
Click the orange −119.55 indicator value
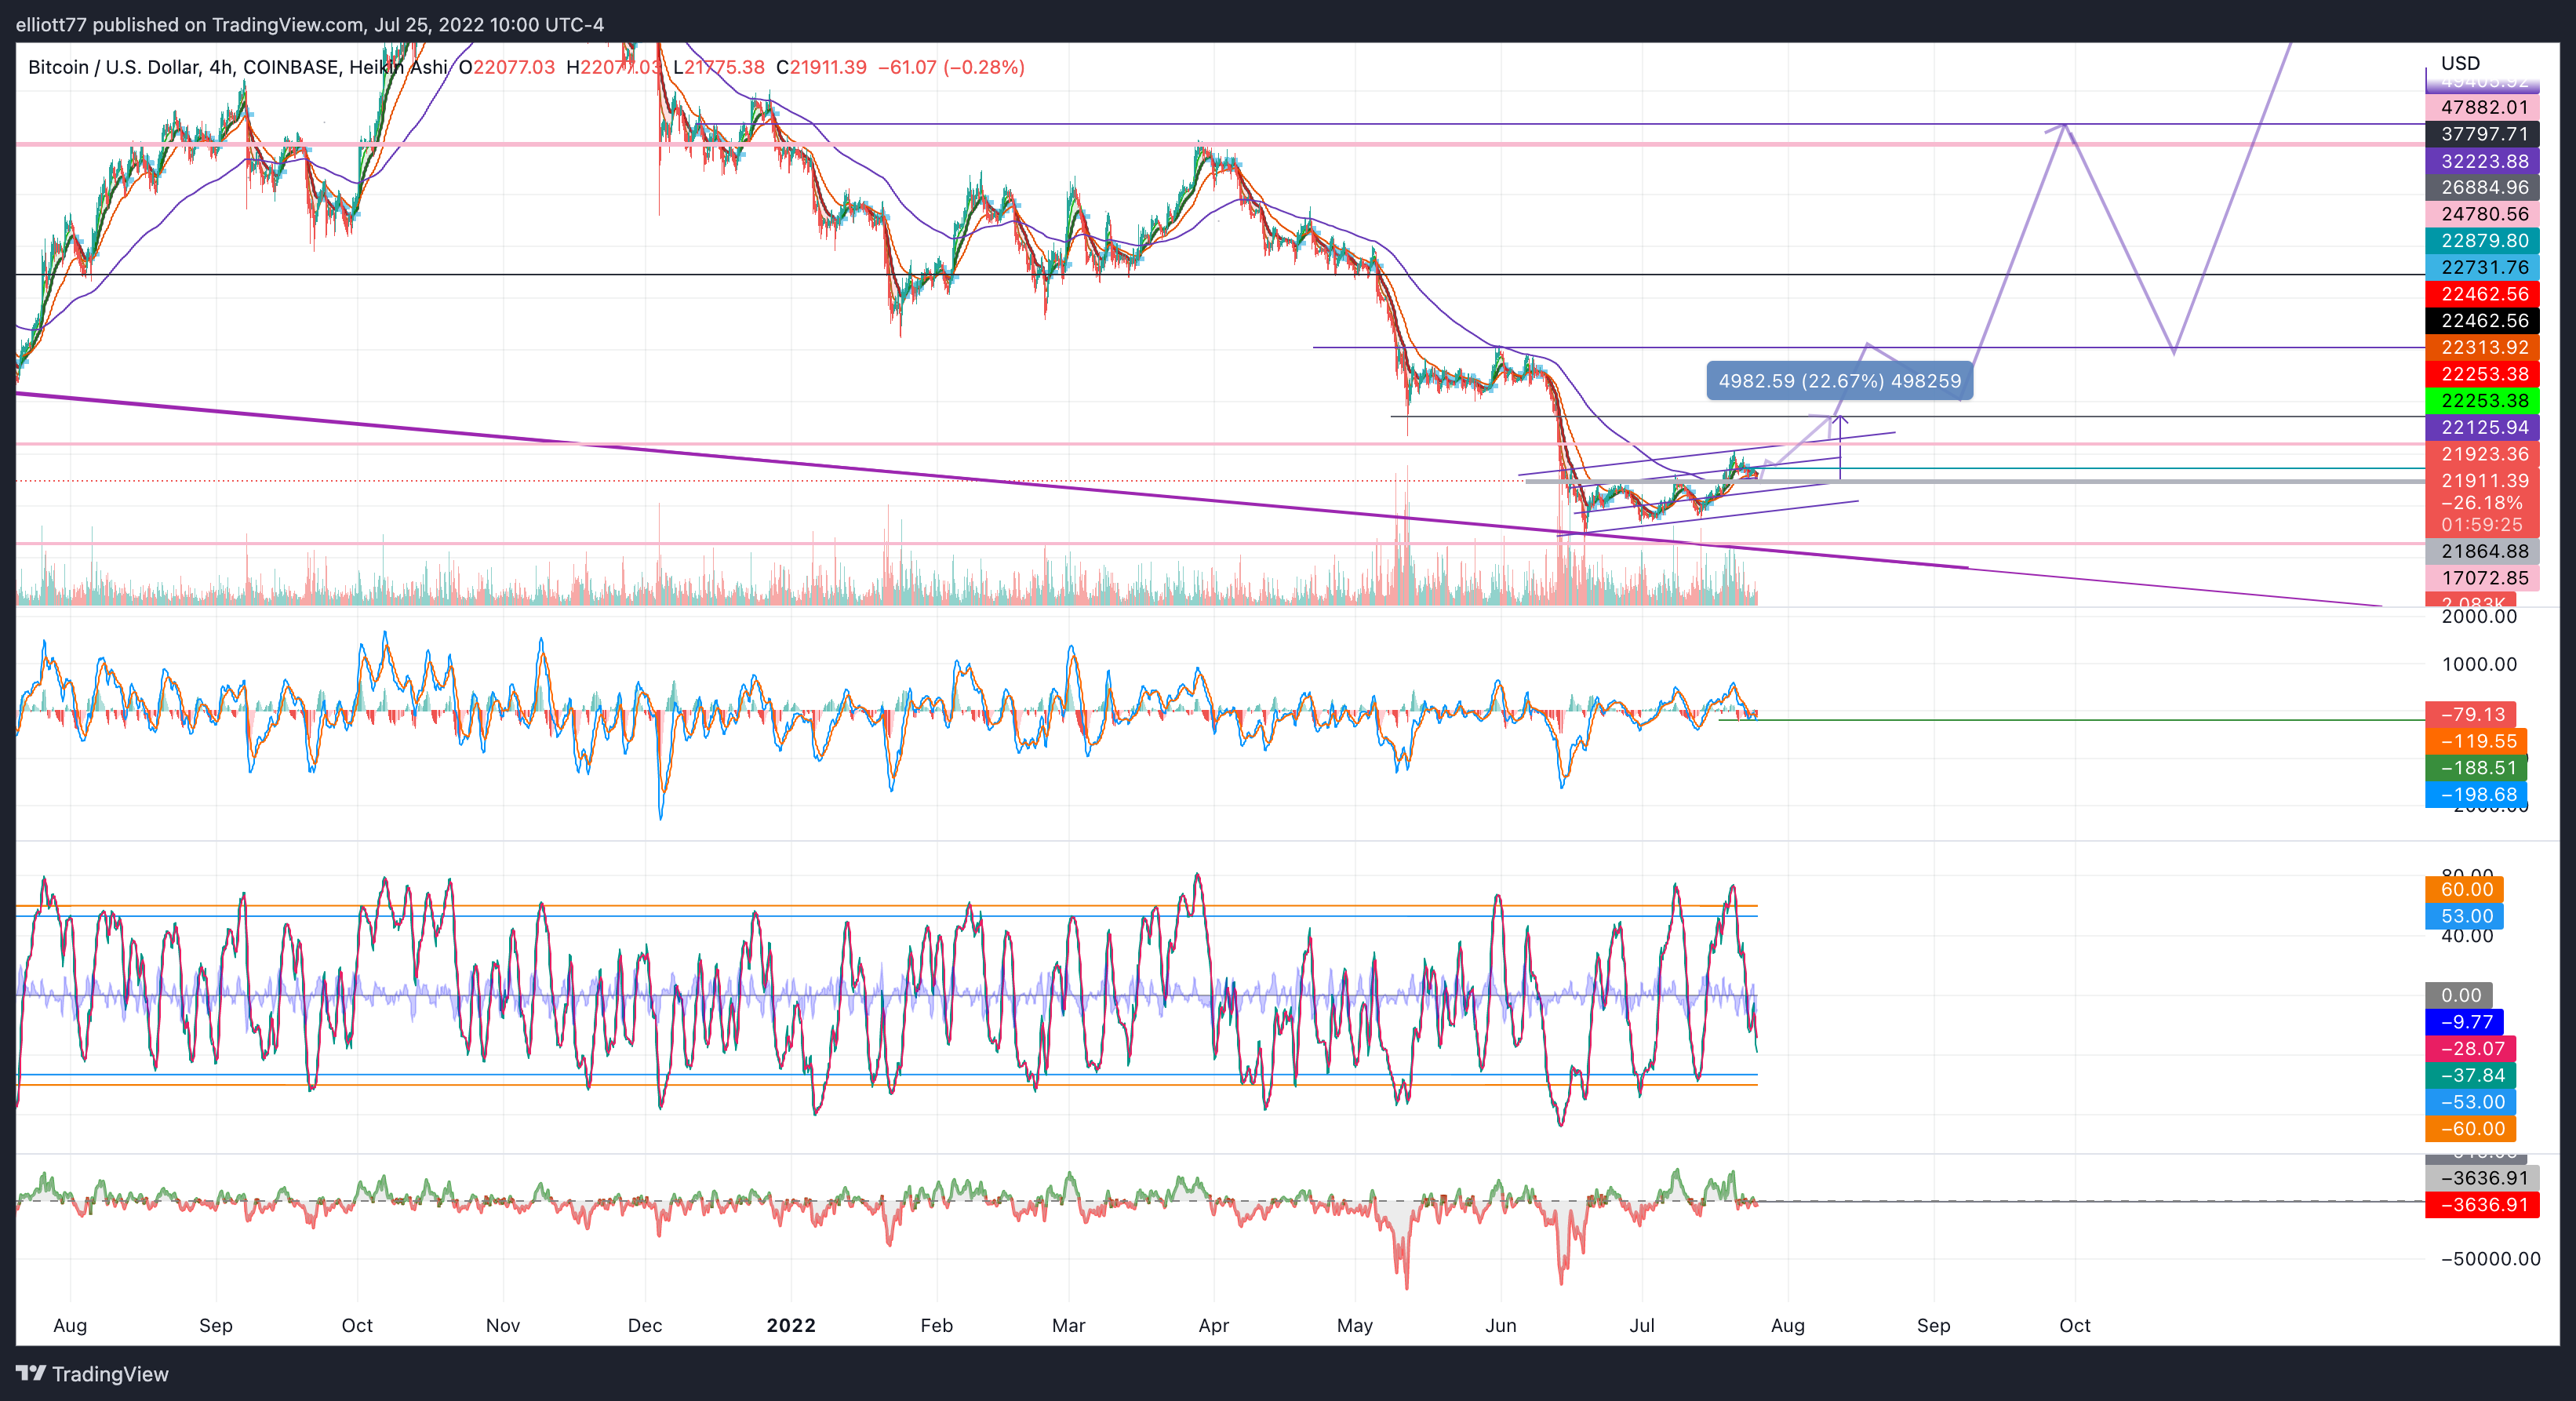point(2476,741)
